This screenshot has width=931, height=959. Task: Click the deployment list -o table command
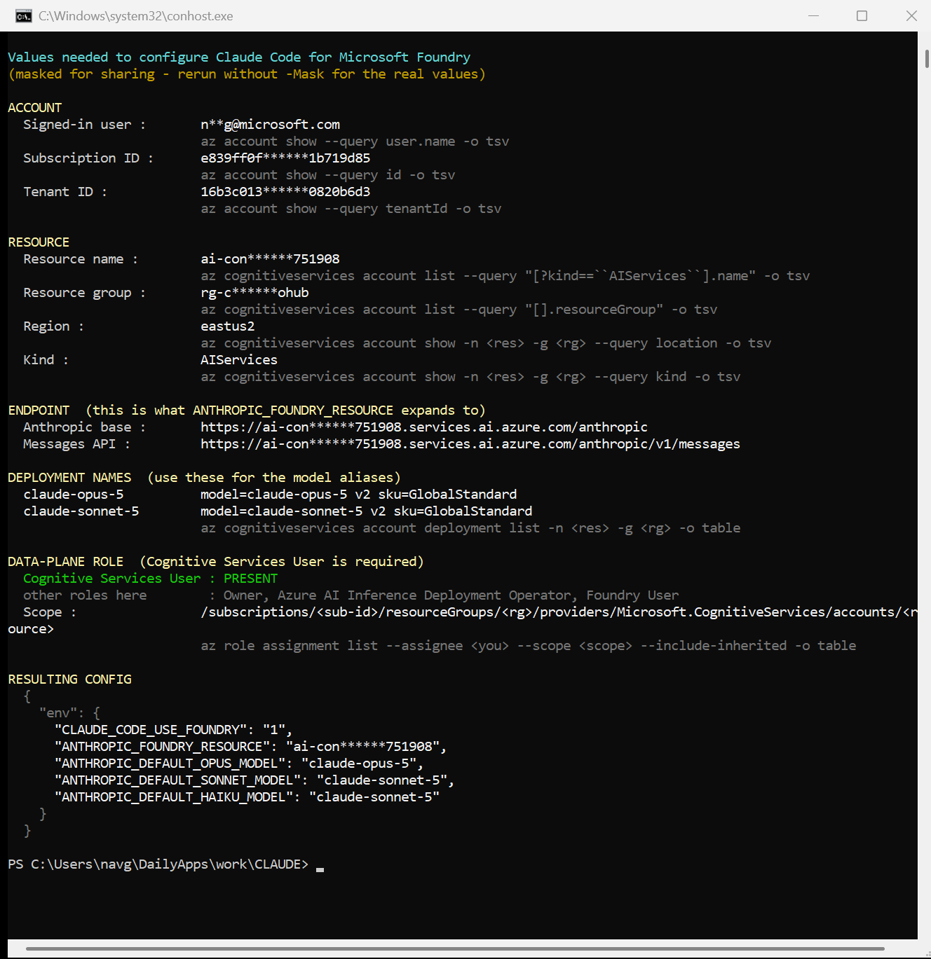click(x=470, y=528)
